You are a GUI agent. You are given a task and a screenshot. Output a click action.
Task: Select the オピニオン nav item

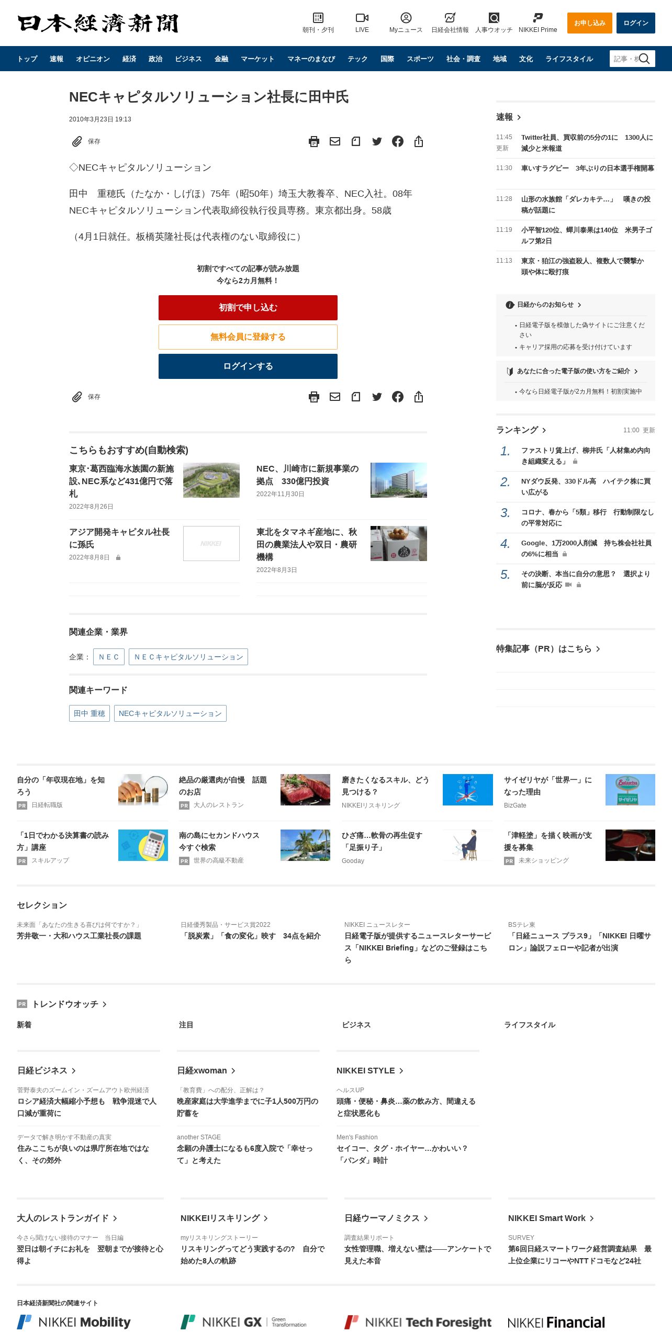pos(93,59)
